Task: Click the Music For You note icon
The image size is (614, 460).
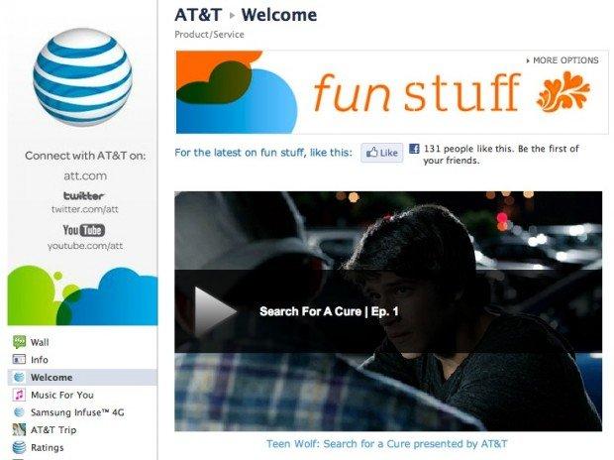Action: [x=19, y=395]
